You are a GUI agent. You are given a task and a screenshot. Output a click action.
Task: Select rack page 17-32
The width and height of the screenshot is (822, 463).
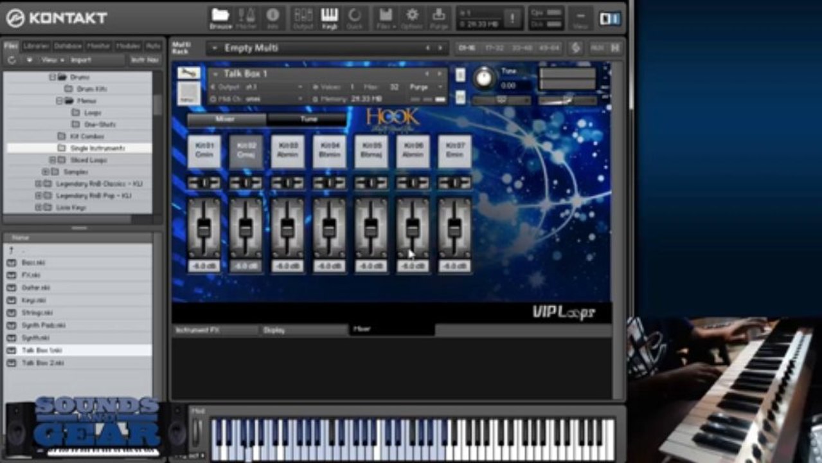[x=495, y=48]
